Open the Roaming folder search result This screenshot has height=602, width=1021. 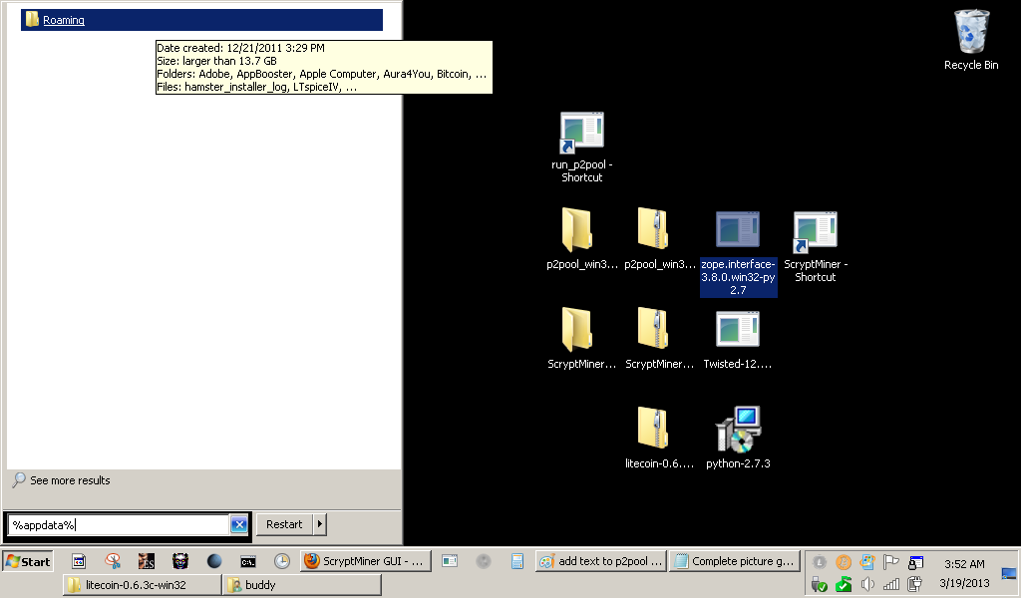coord(201,20)
